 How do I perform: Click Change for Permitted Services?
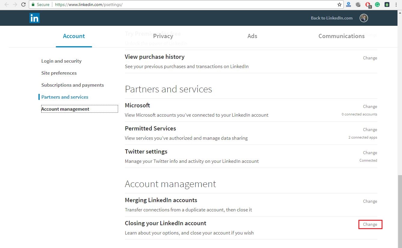tap(370, 130)
